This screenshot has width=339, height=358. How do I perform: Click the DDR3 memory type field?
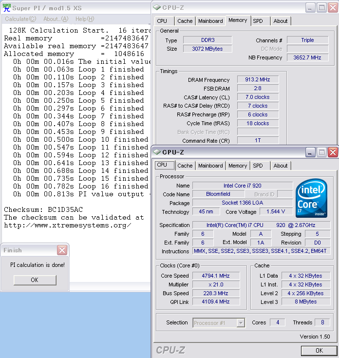point(207,40)
